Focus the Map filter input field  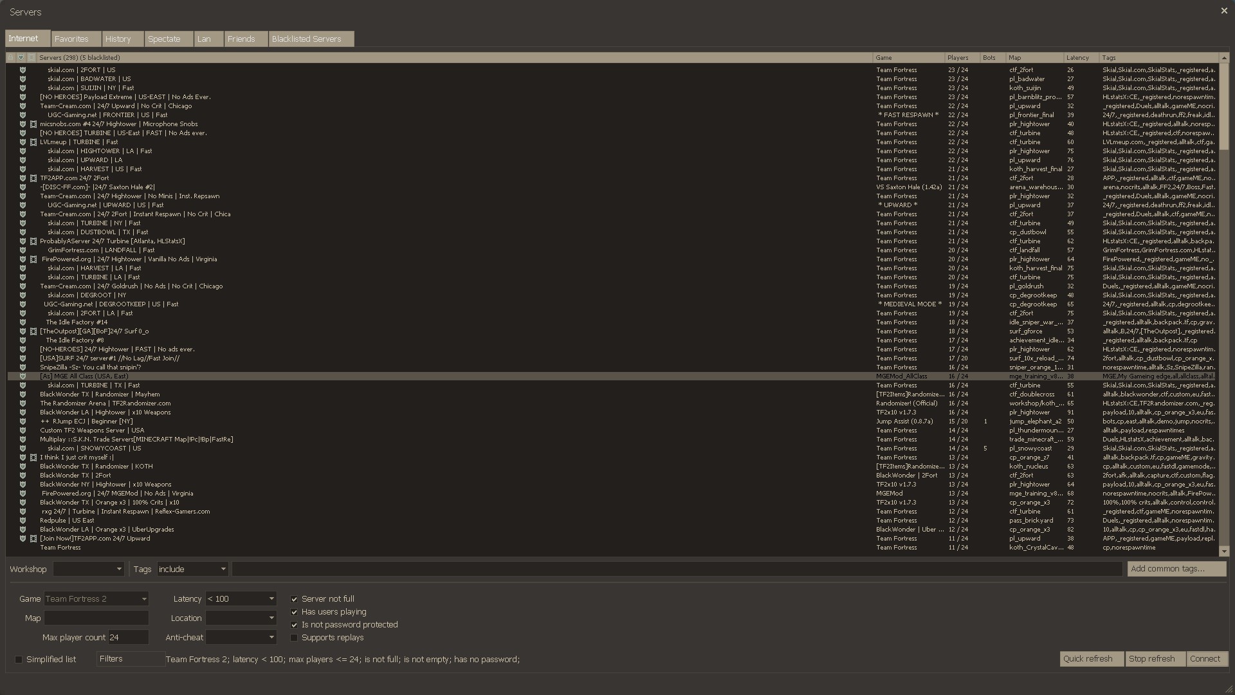[96, 618]
